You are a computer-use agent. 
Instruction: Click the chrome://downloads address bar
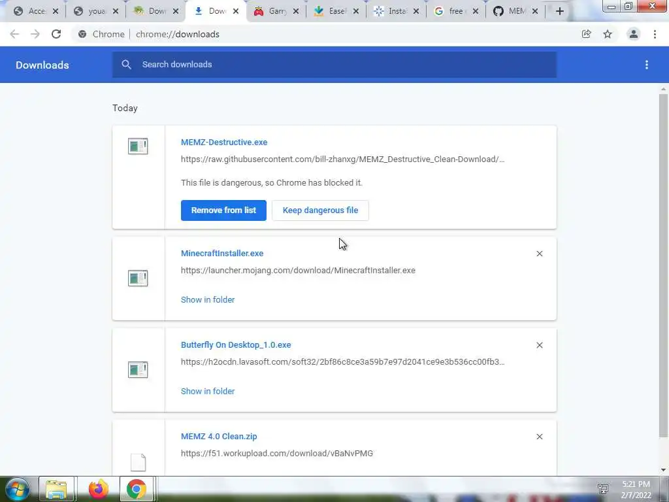point(178,34)
